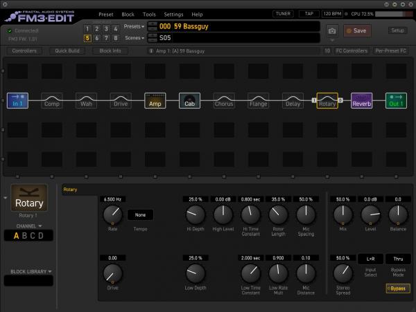The image size is (416, 312).
Task: Click the Drive knob in Rotary editor
Action: pyautogui.click(x=112, y=274)
